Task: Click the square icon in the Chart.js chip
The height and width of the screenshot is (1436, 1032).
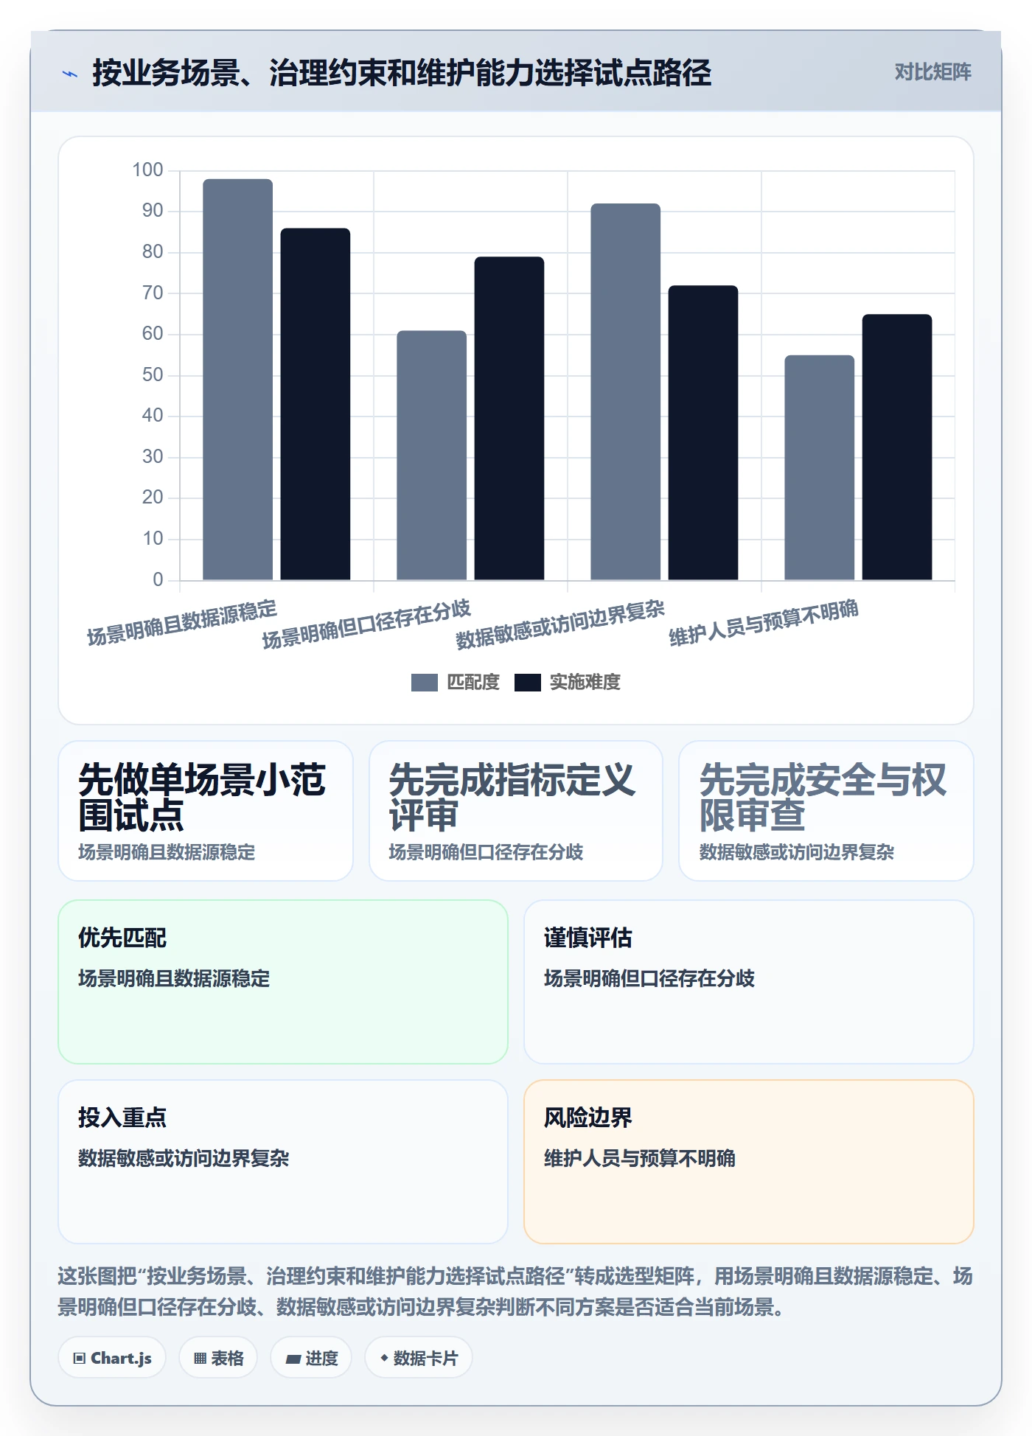Action: (80, 1359)
